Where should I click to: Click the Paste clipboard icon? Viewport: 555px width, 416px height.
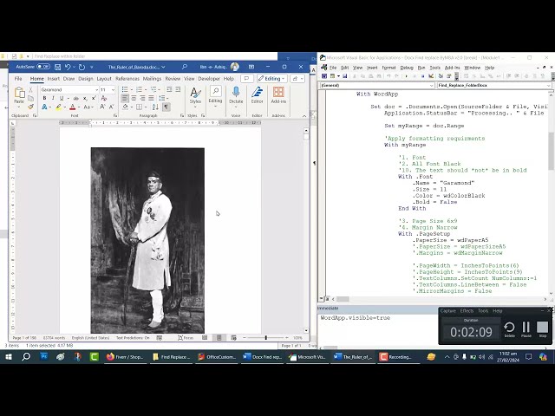point(19,94)
